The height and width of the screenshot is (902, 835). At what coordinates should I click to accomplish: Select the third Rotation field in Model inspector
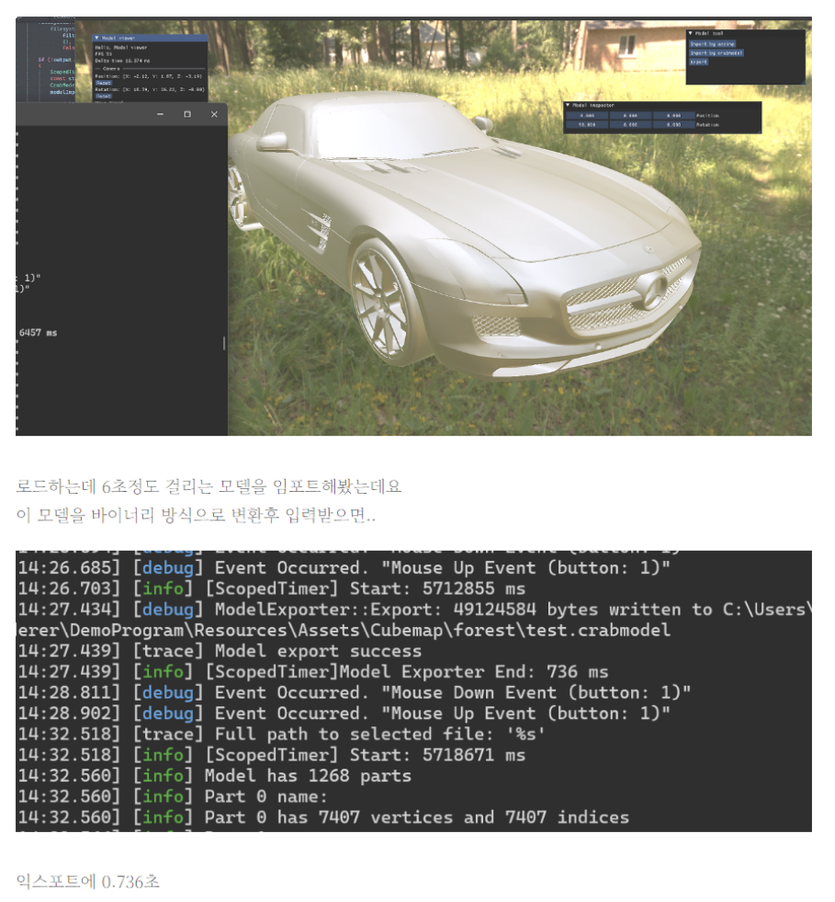673,125
